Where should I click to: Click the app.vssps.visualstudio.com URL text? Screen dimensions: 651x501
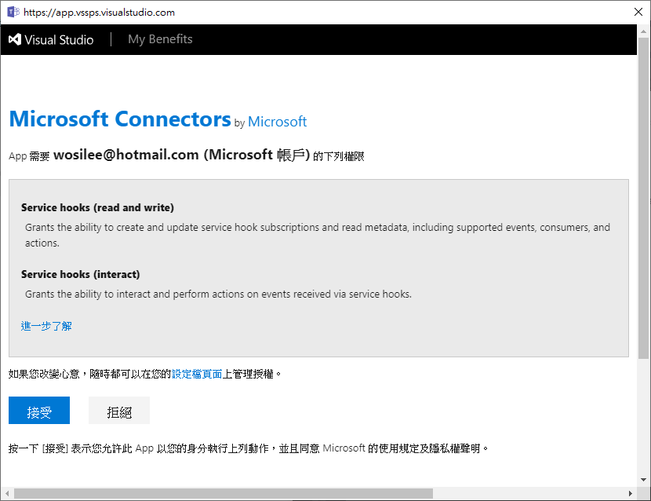coord(100,13)
